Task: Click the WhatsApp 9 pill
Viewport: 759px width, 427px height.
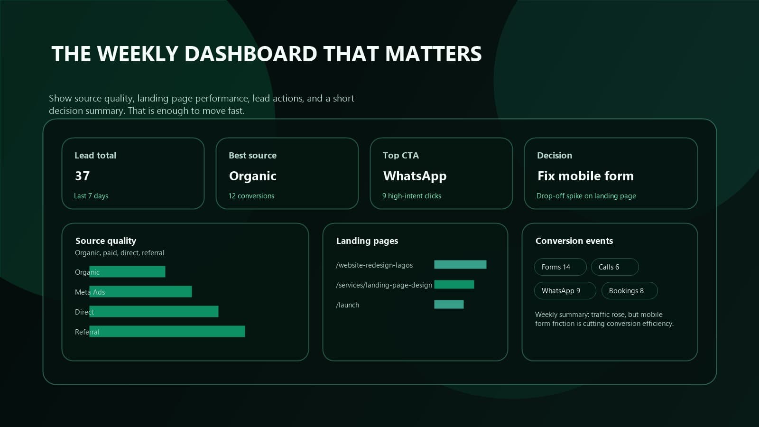Action: 565,290
